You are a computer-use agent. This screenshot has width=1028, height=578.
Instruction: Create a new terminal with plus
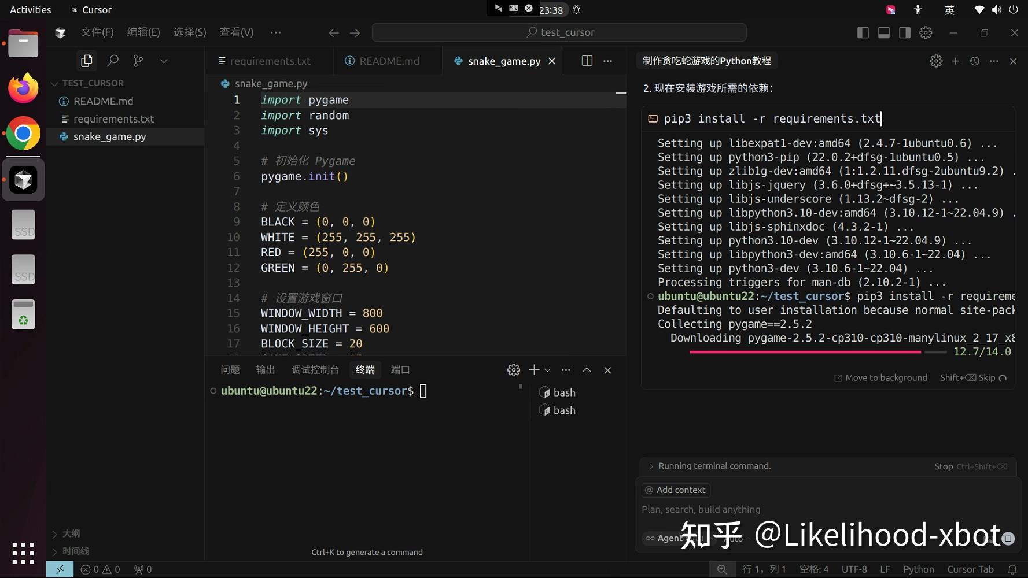point(534,370)
